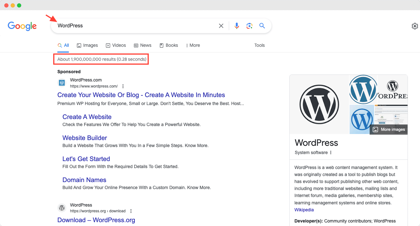The width and height of the screenshot is (420, 226).
Task: Open Google Lens image search icon
Action: point(250,26)
